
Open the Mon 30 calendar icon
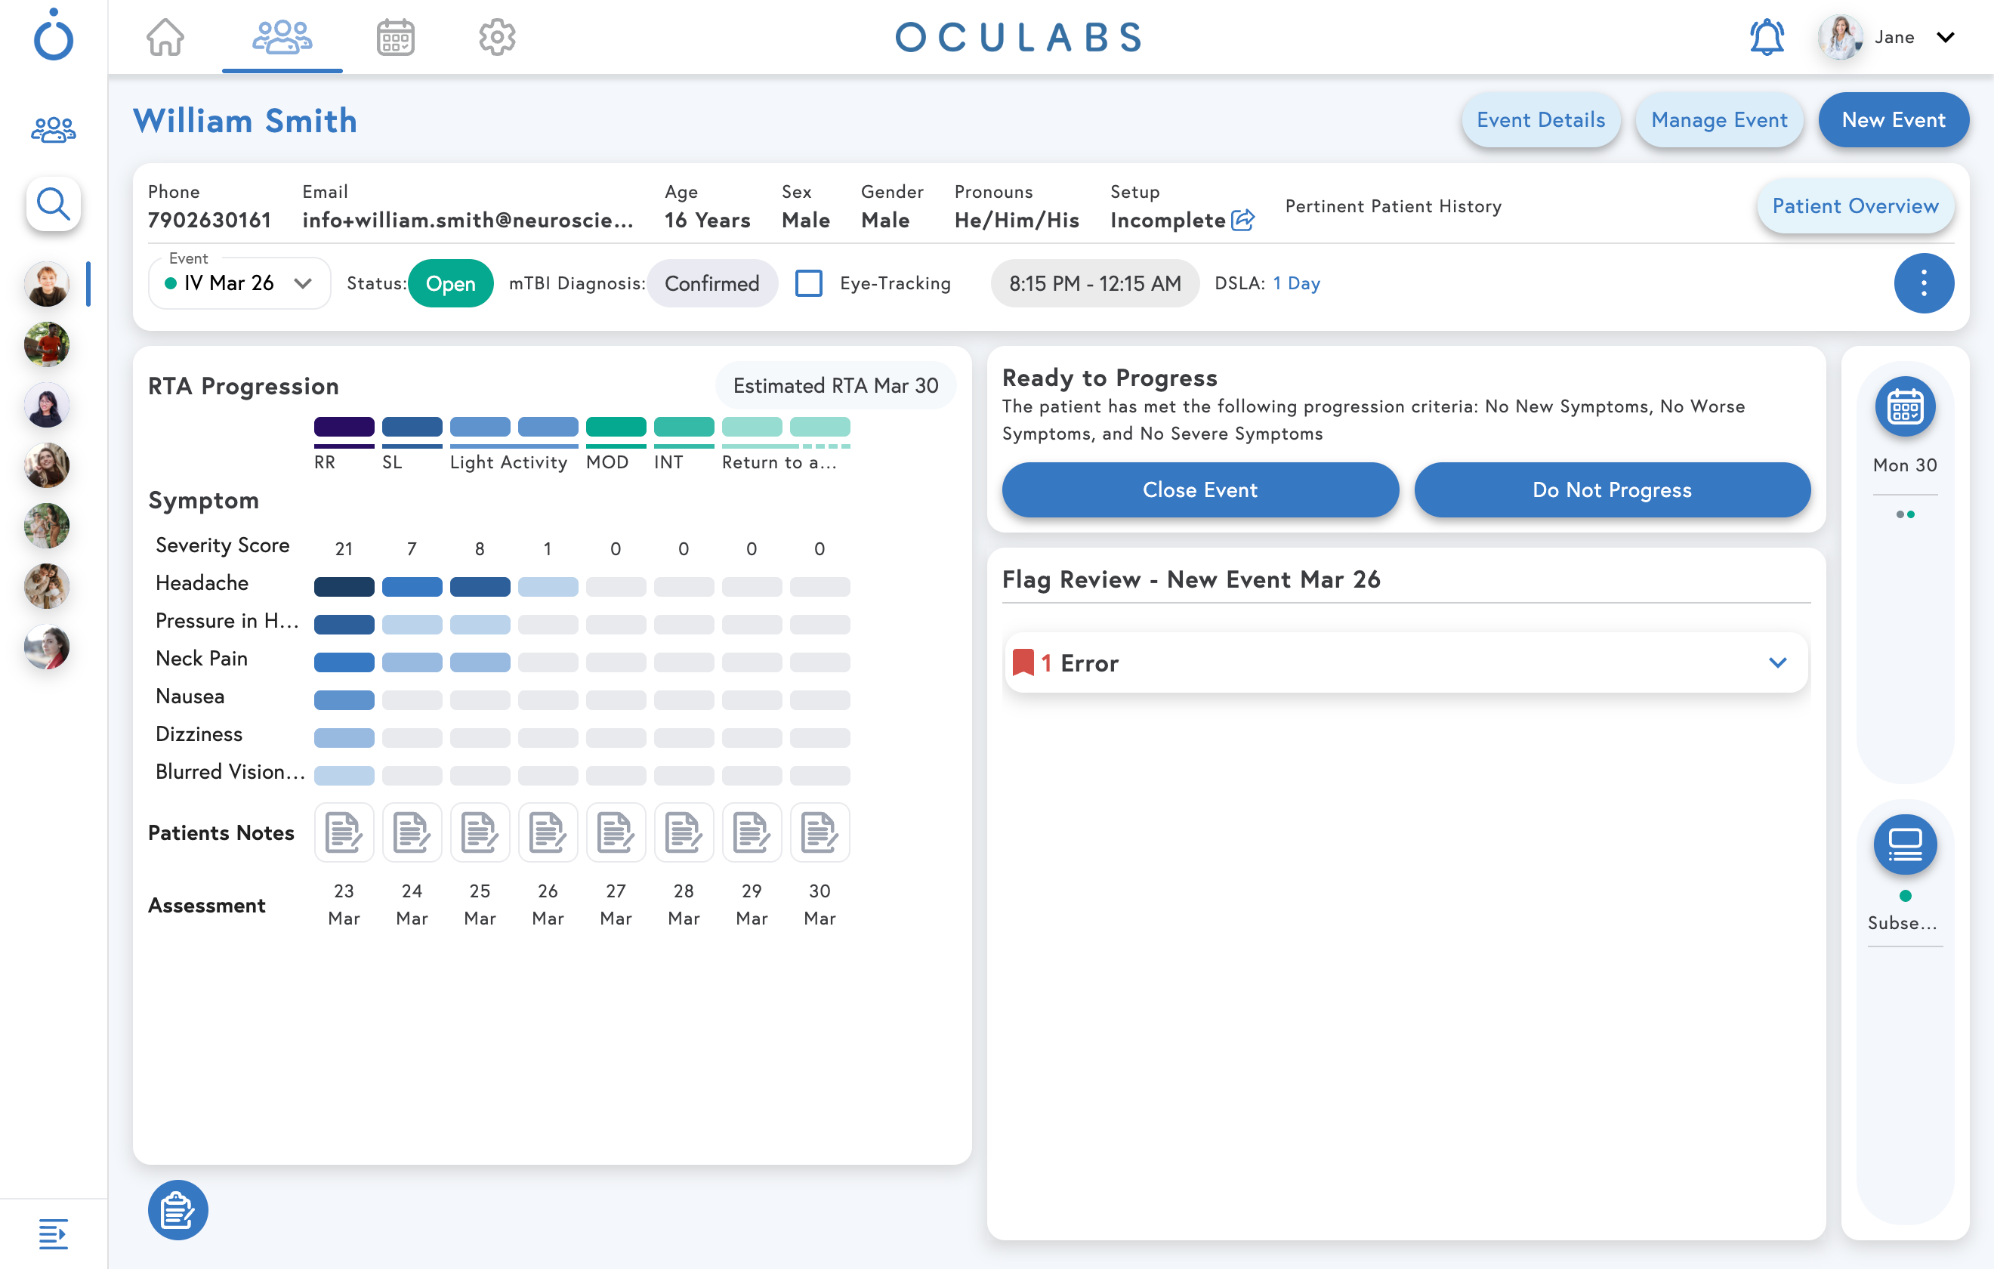coord(1905,408)
